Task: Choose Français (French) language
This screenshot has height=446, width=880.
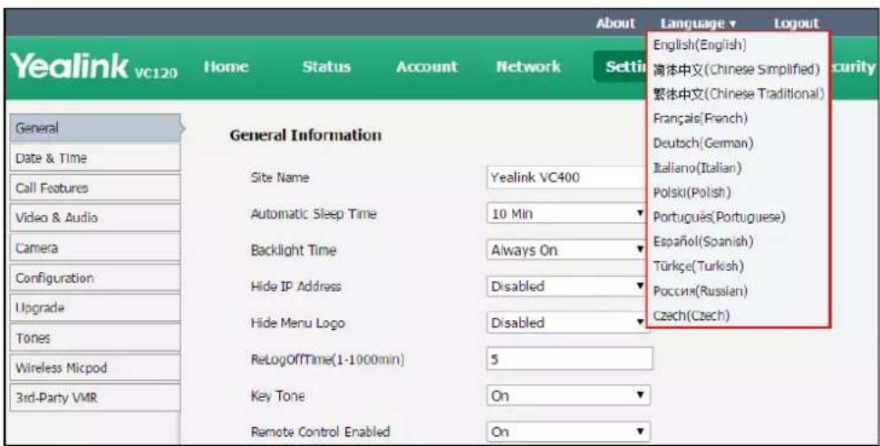Action: tap(700, 118)
